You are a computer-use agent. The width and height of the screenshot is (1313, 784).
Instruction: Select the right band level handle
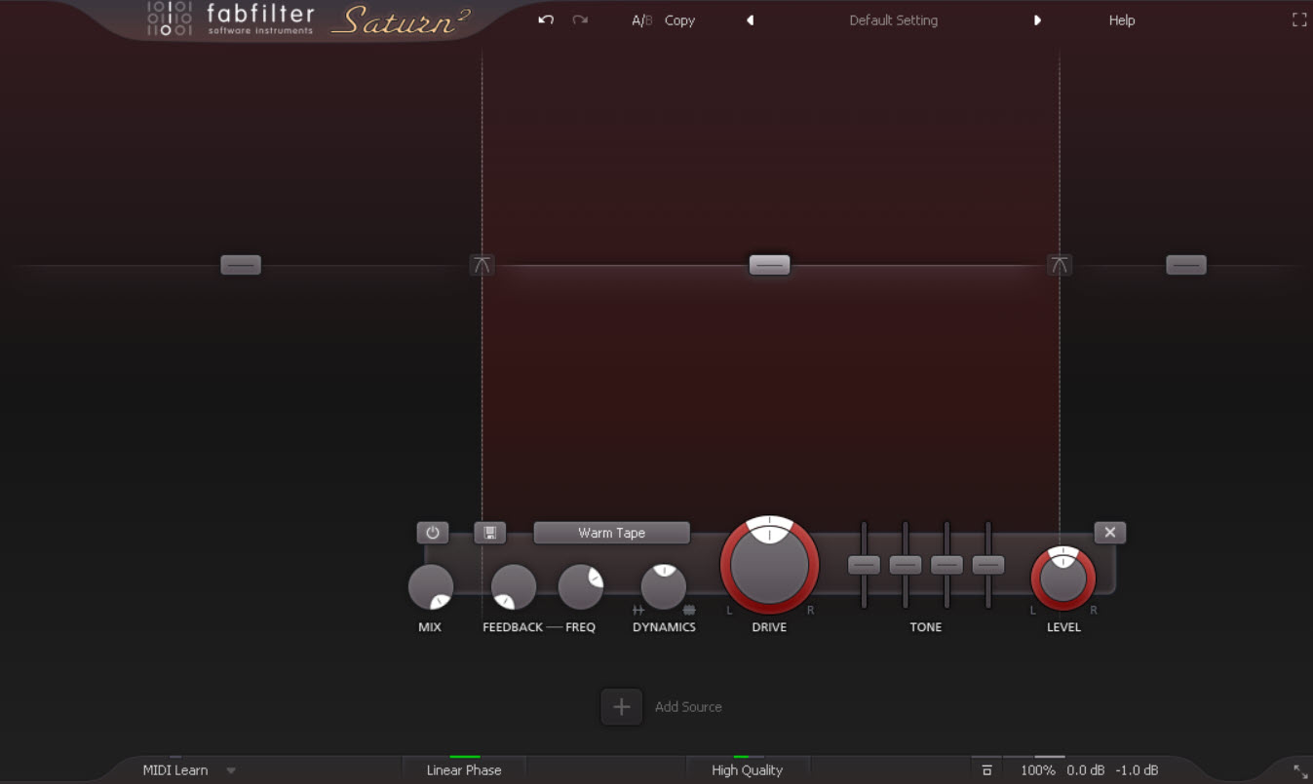[1186, 265]
